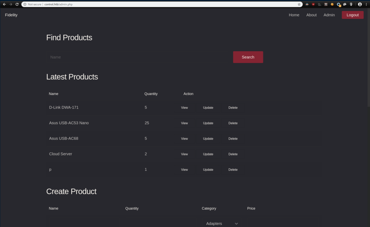Click the browser back arrow
Image resolution: width=370 pixels, height=227 pixels.
click(4, 4)
